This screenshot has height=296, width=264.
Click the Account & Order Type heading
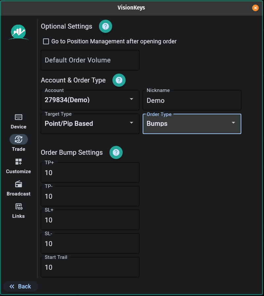(73, 80)
